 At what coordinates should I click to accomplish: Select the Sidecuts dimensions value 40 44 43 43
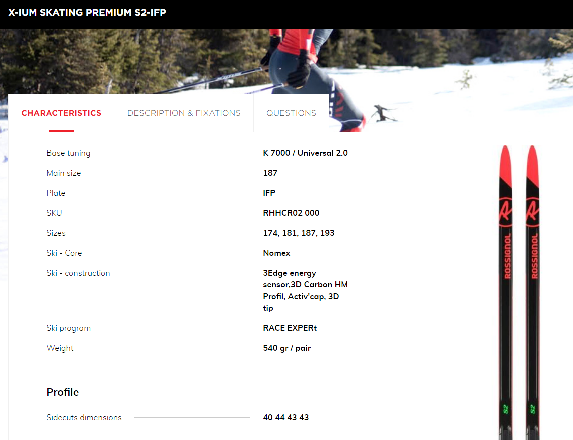286,417
